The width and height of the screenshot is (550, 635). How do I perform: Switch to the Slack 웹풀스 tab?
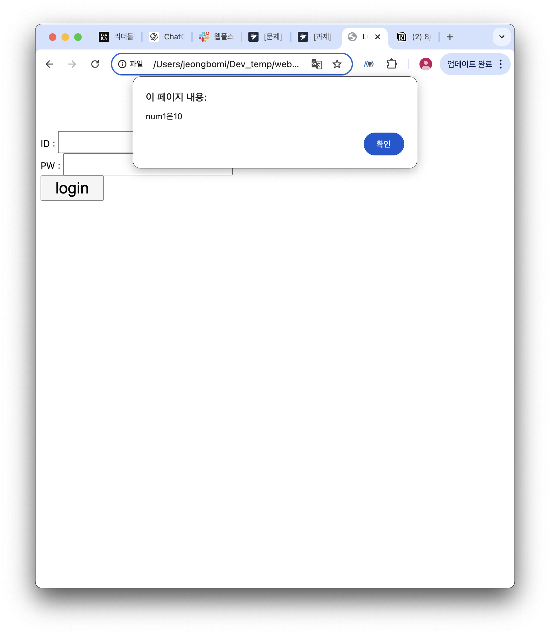click(x=216, y=37)
